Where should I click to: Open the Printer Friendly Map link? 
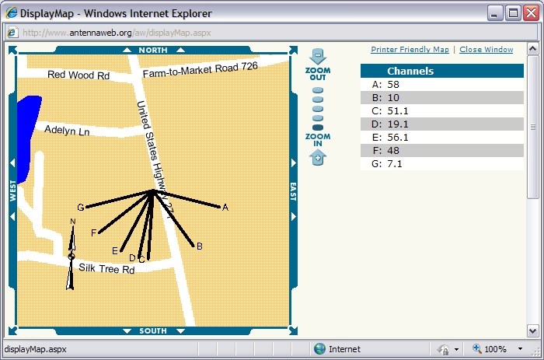point(410,50)
